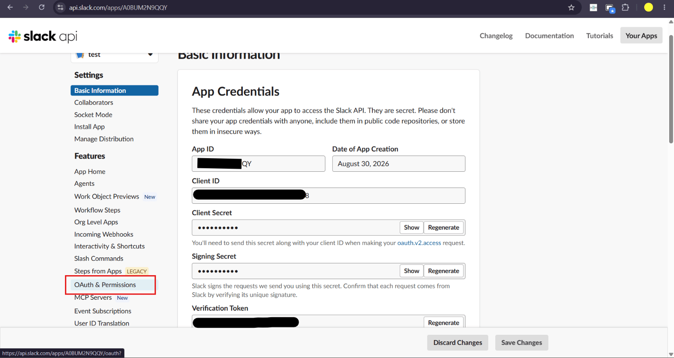
Task: Click the Date of App Creation field
Action: click(399, 164)
